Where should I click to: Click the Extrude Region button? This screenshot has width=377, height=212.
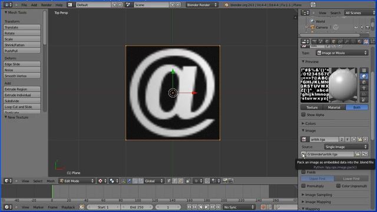(x=22, y=89)
